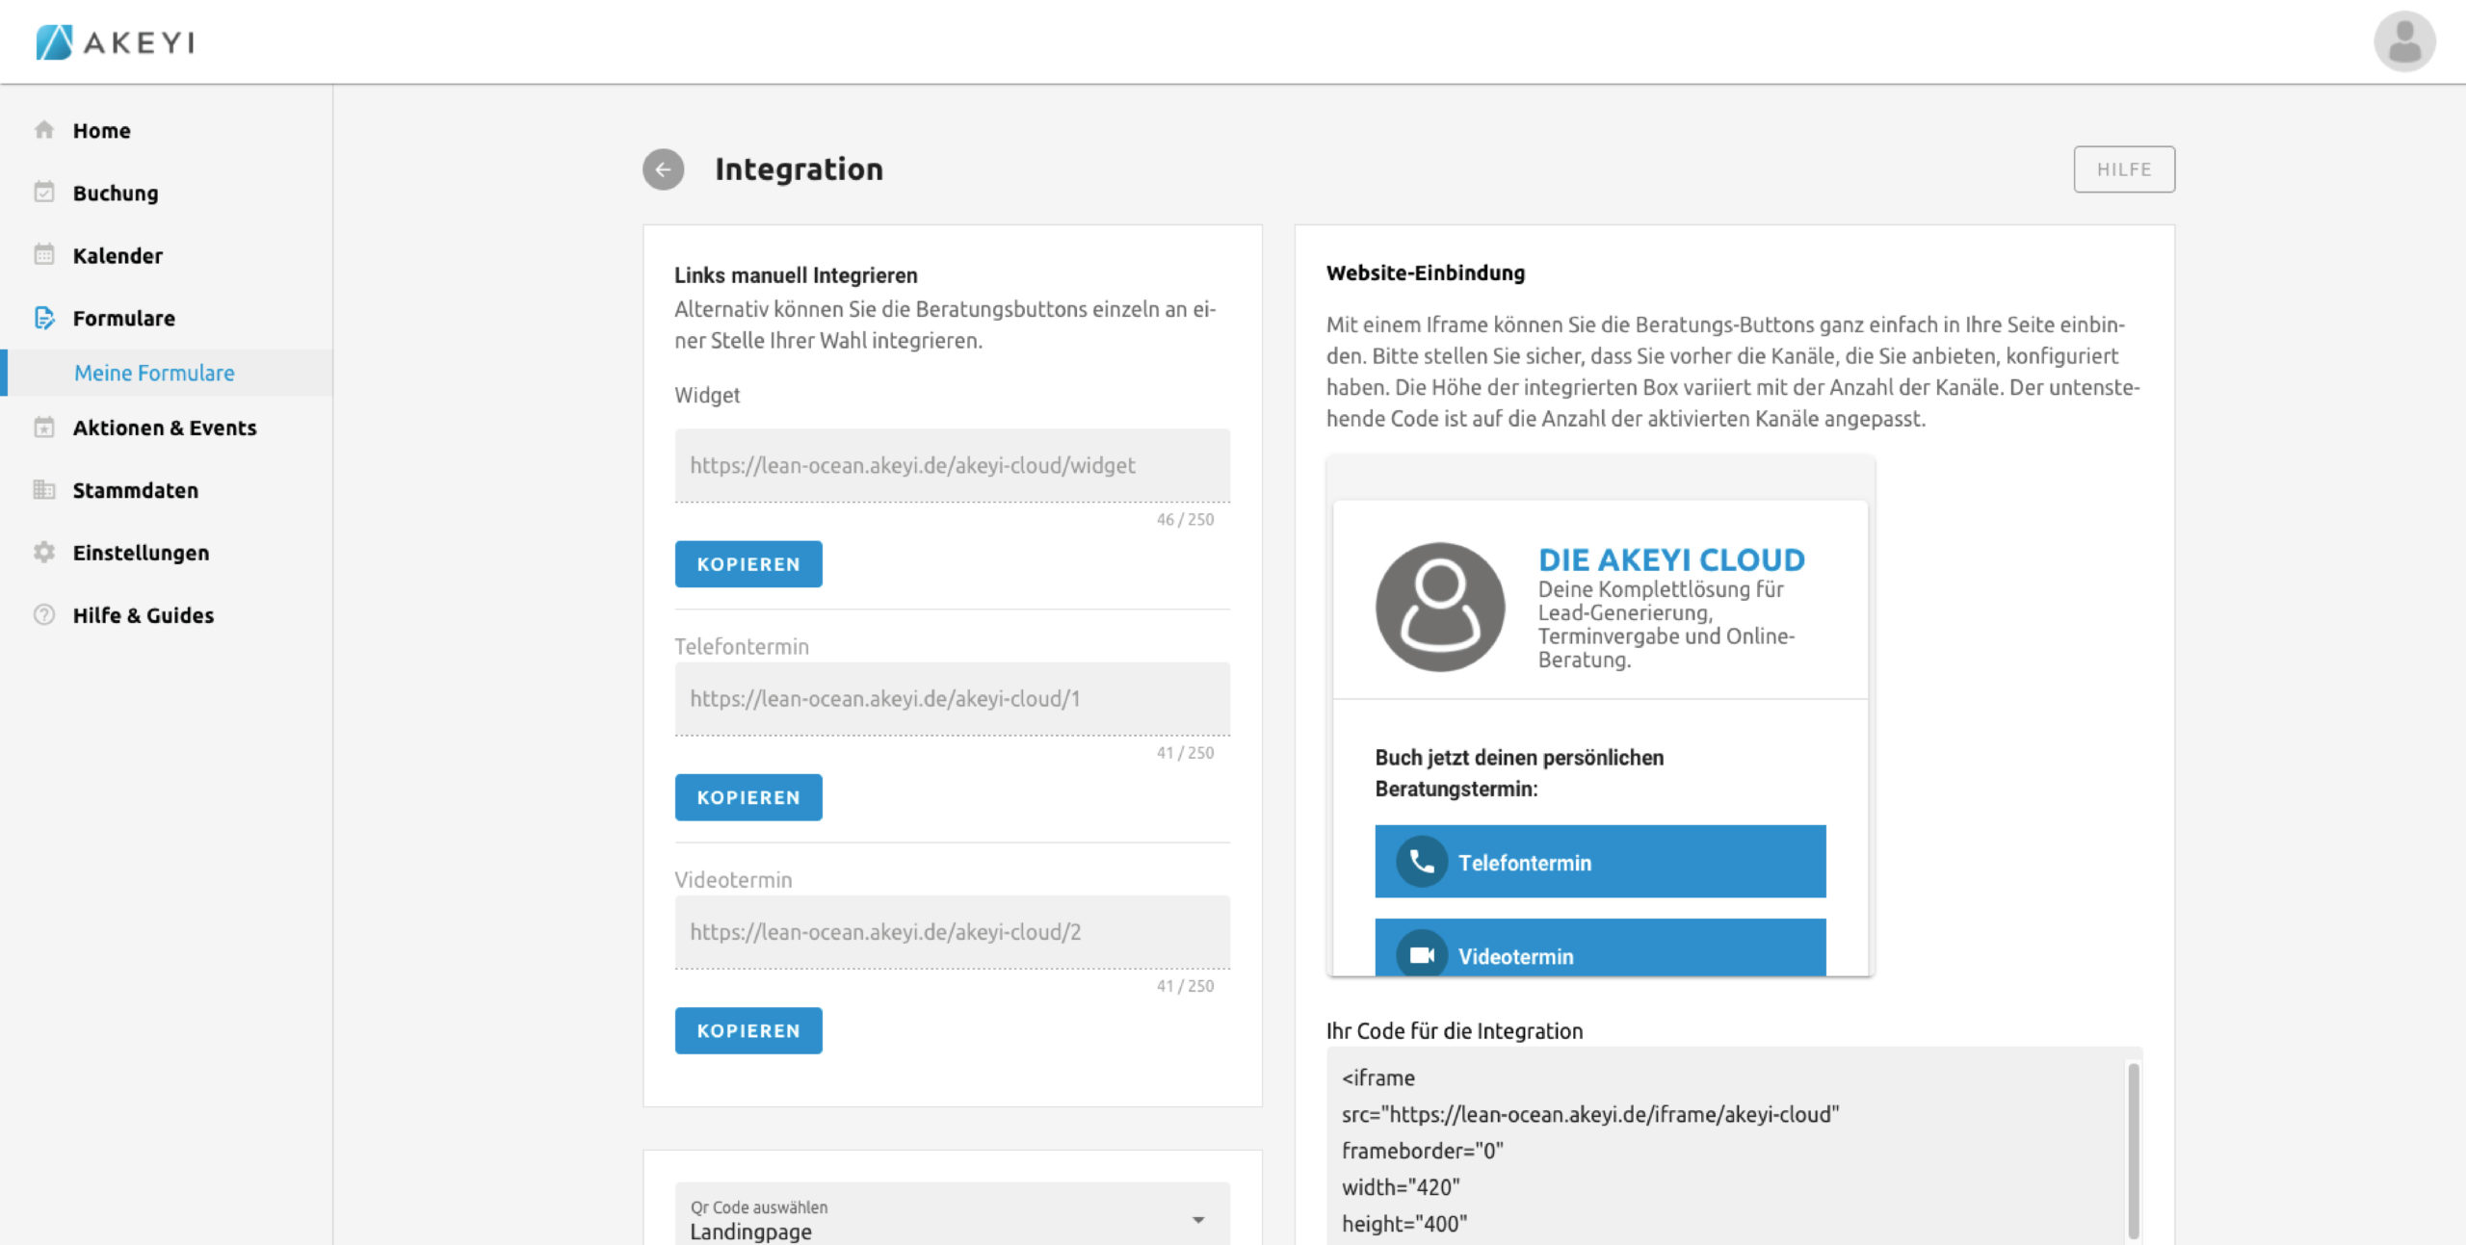This screenshot has width=2466, height=1245.
Task: Copy the Telefontermin link with KOPIEREN
Action: (x=748, y=797)
